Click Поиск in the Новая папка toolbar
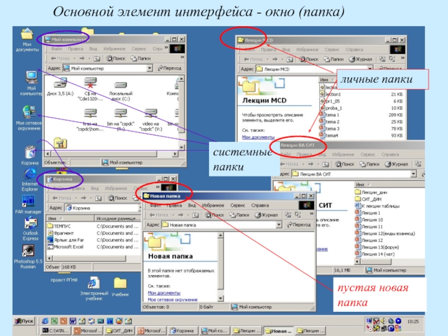The width and height of the screenshot is (448, 336). coord(214,215)
